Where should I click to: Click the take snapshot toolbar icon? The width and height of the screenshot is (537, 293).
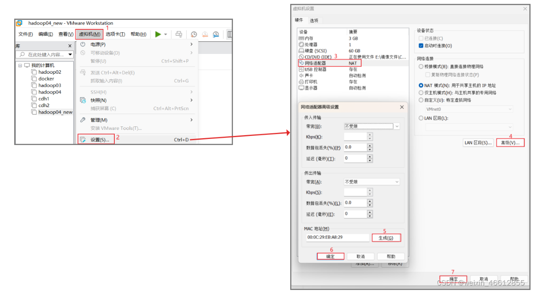pos(194,34)
